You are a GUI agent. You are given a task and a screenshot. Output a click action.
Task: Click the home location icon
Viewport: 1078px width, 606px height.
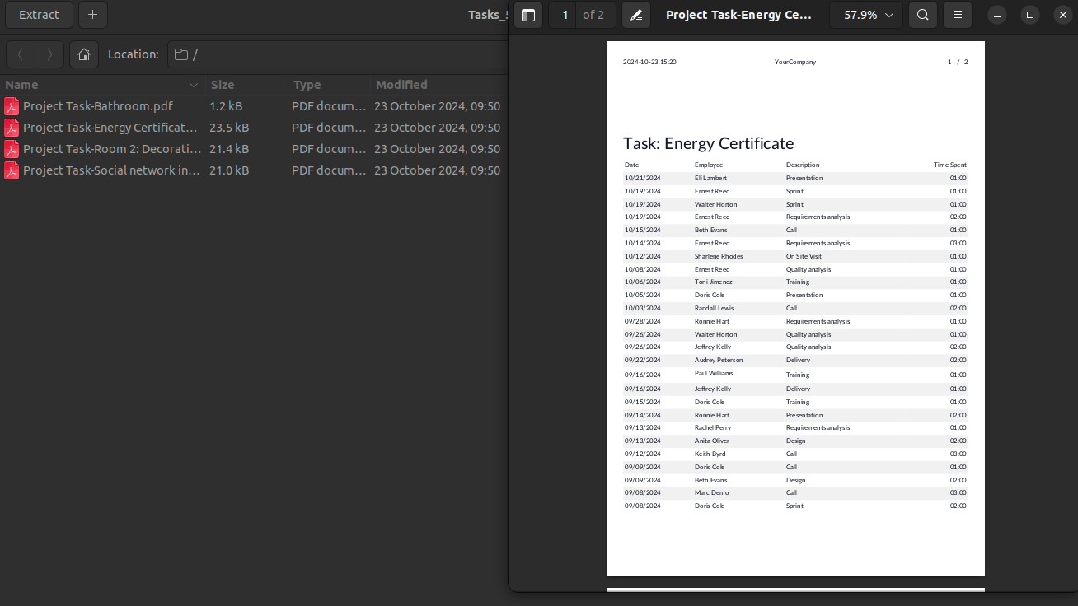tap(84, 54)
